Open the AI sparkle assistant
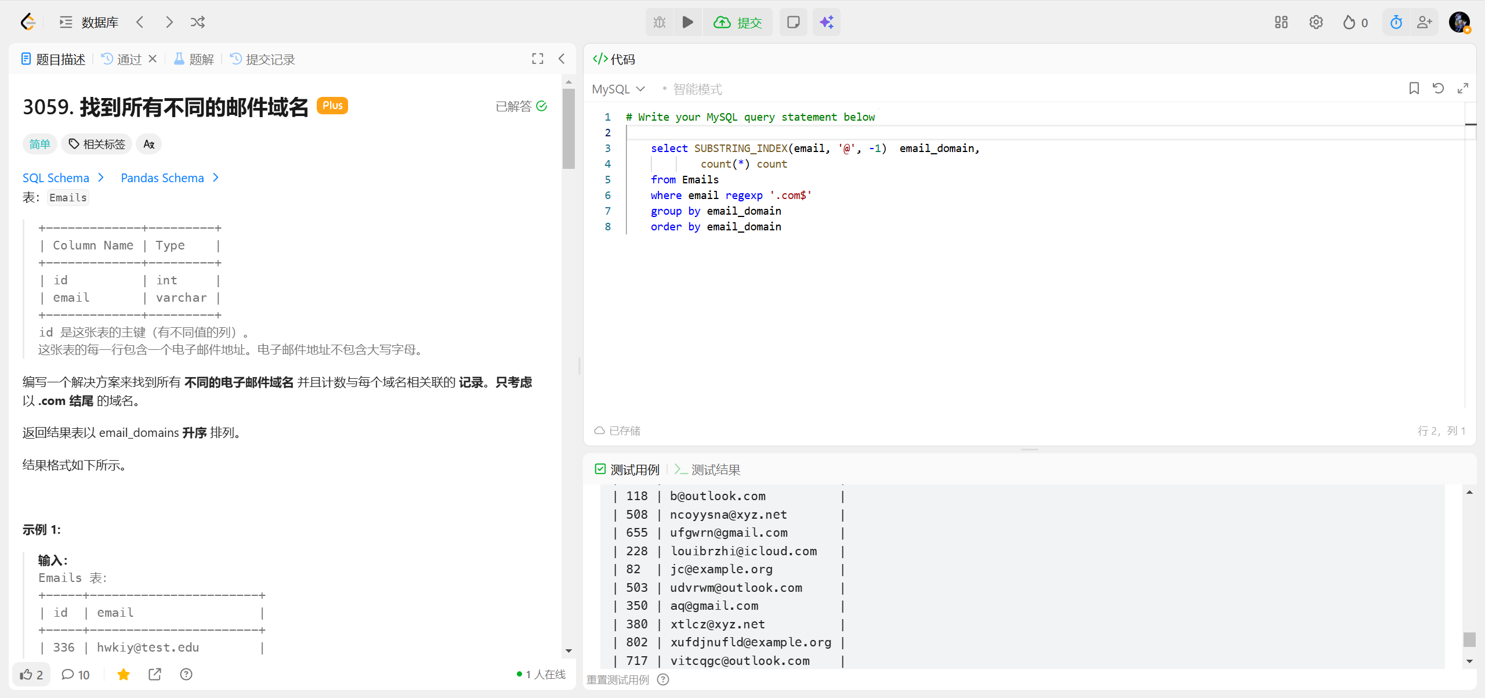Viewport: 1485px width, 698px height. (826, 22)
